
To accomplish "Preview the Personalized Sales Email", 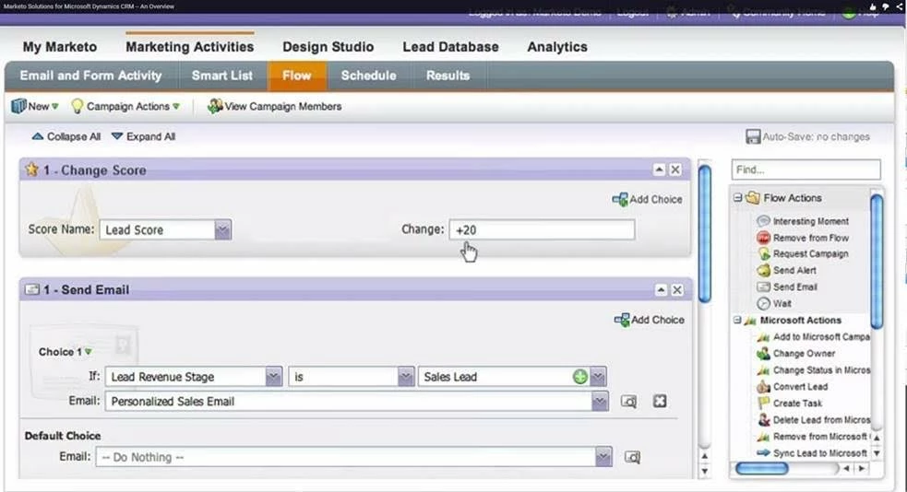I will click(x=628, y=402).
